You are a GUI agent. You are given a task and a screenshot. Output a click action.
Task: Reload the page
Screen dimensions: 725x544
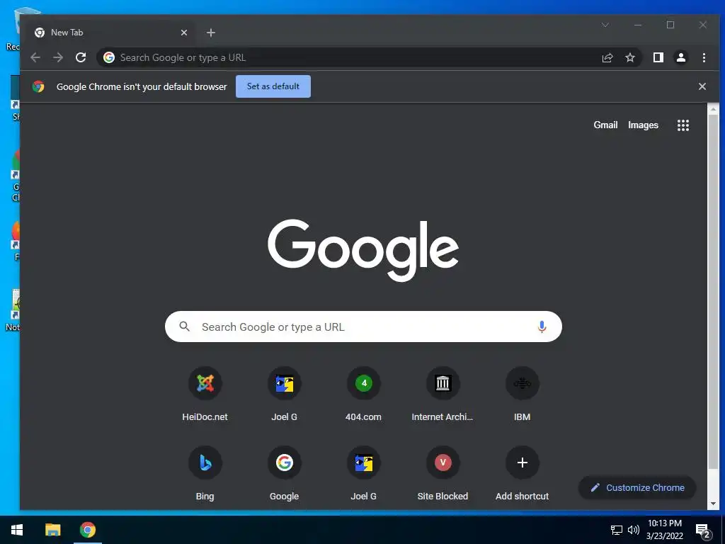pos(81,57)
